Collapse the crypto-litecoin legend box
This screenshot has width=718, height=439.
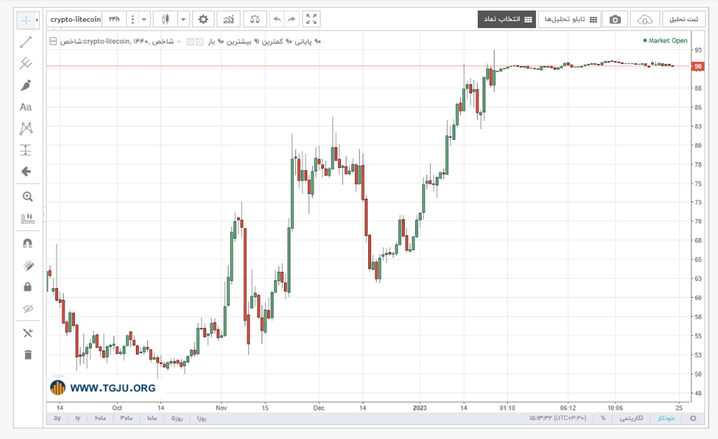(x=53, y=41)
